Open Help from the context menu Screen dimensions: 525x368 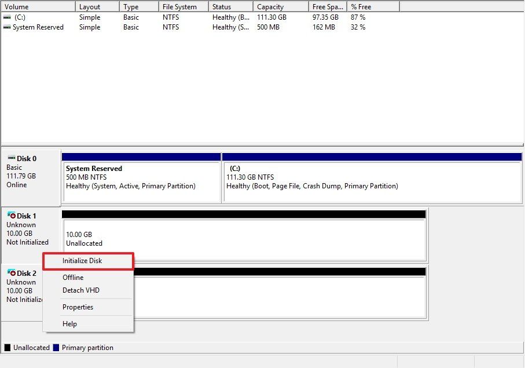point(69,324)
